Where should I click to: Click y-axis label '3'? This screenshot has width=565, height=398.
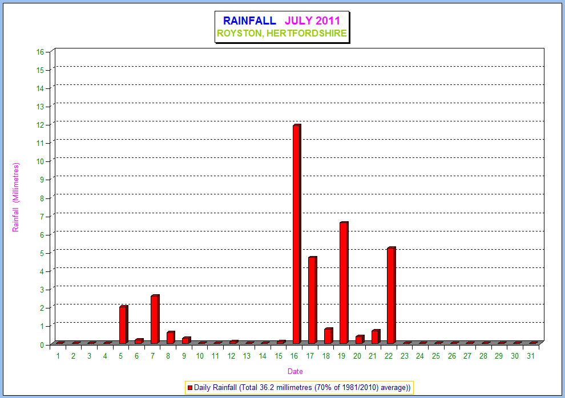(42, 290)
